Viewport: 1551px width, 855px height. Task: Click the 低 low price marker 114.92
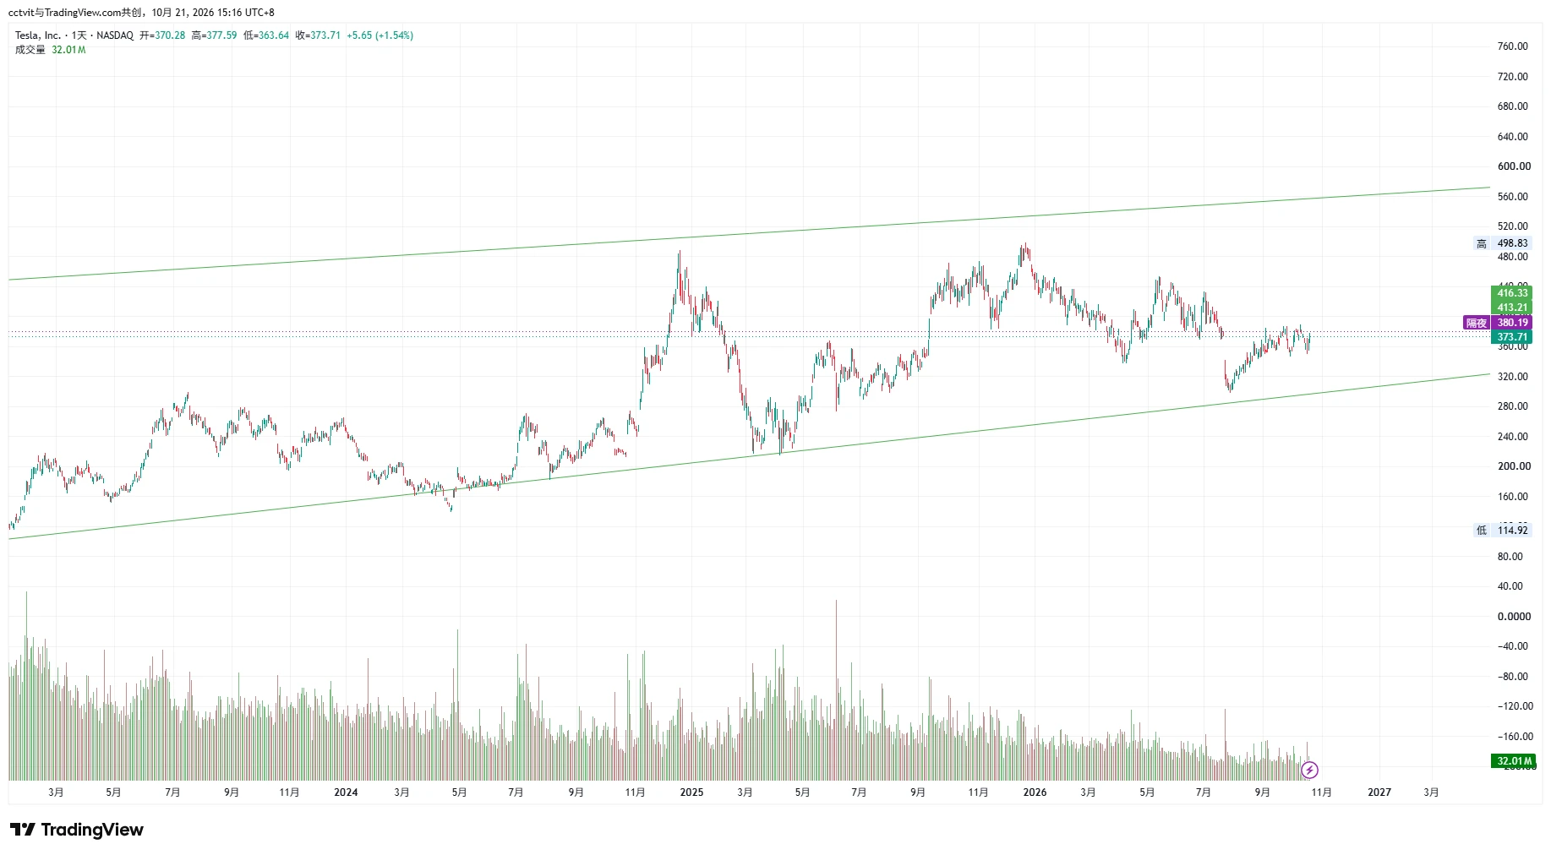point(1502,531)
